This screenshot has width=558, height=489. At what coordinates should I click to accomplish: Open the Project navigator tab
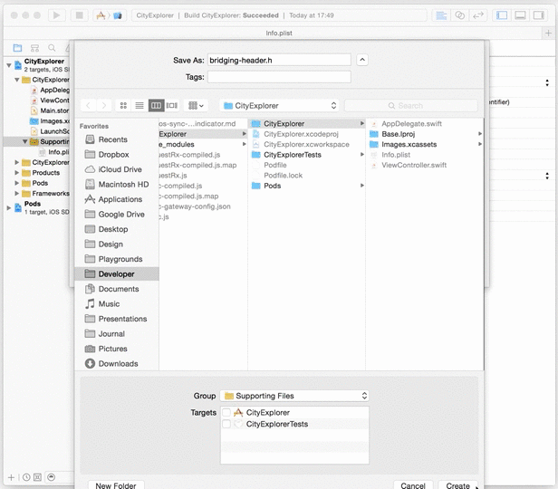click(17, 48)
